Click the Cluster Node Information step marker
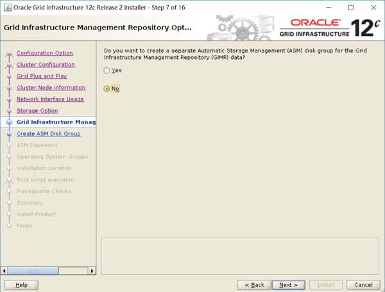 coord(10,88)
